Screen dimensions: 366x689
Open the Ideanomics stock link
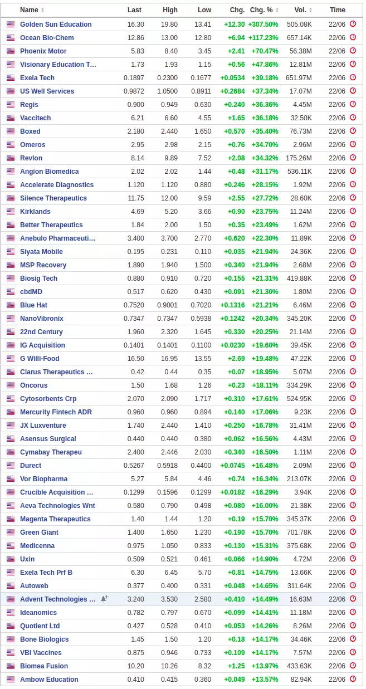tap(38, 613)
